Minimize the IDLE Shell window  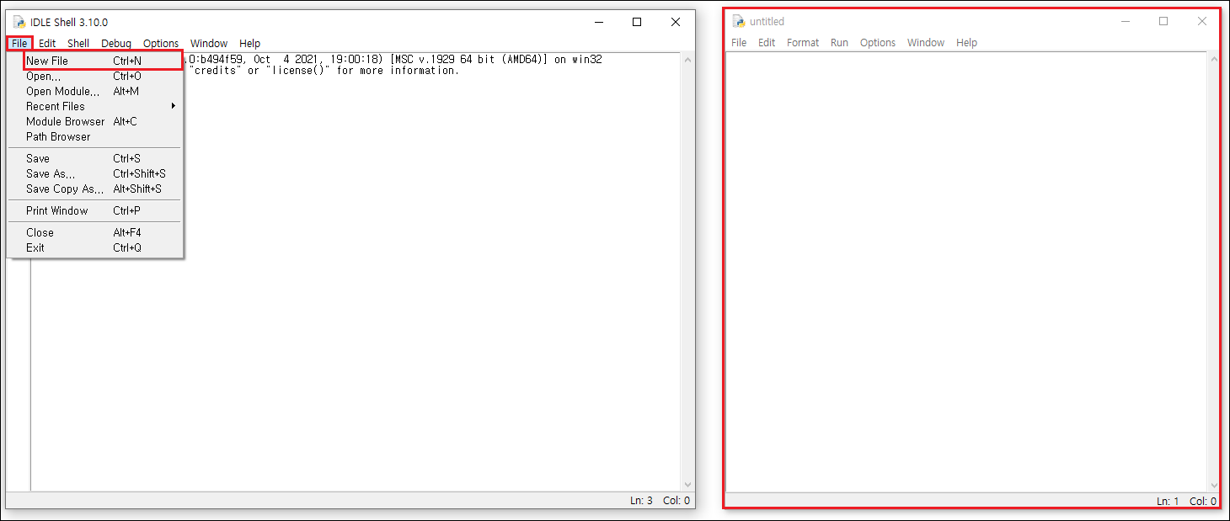click(598, 22)
